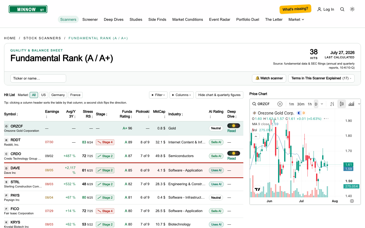The image size is (365, 228).
Task: Open the TradingView logo in the chart
Action: point(258,189)
